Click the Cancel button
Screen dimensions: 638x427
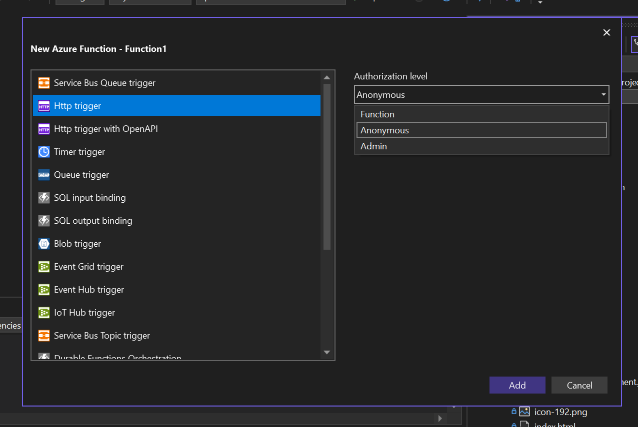pos(579,385)
